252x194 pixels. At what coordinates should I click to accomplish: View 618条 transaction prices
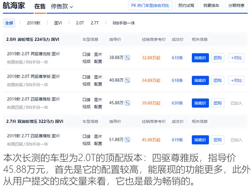(177, 80)
